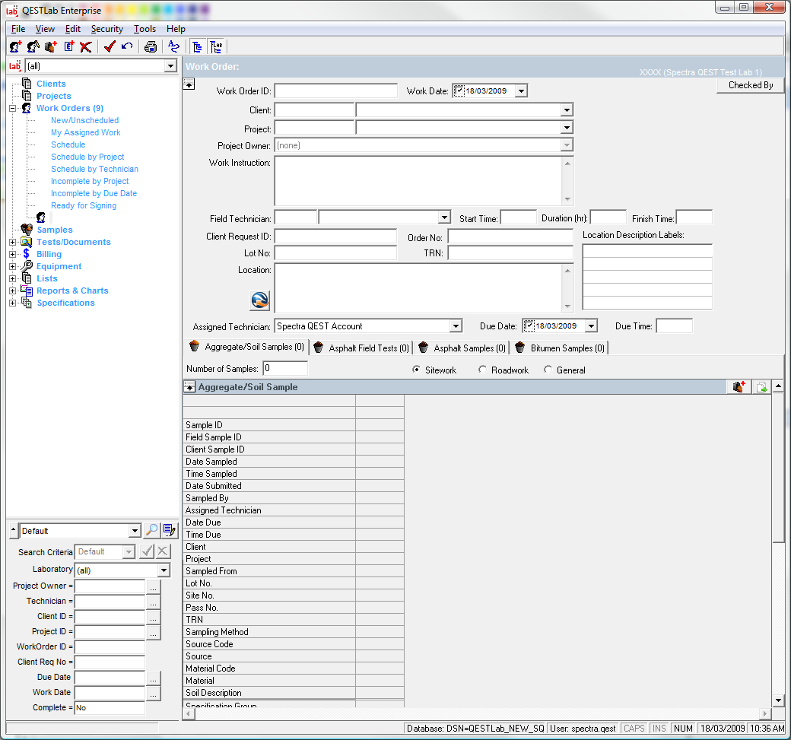Click the red checkmark toolbar icon
Viewport: 791px width, 740px height.
(x=109, y=47)
